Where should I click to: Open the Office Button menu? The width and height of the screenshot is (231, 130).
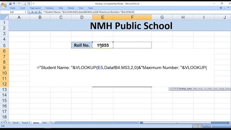coord(4,5)
